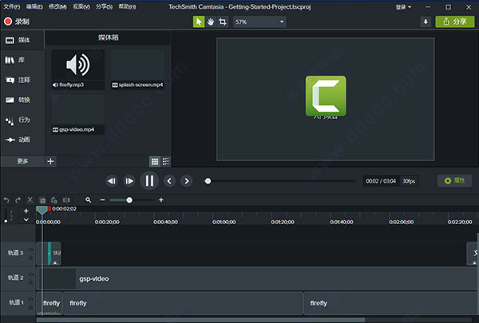Toggle visibility eye of Track 2
The height and width of the screenshot is (323, 479).
coord(30,274)
